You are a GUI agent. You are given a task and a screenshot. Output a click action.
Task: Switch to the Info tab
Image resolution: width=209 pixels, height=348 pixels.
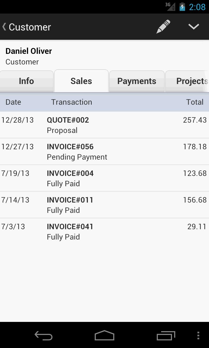click(x=26, y=81)
